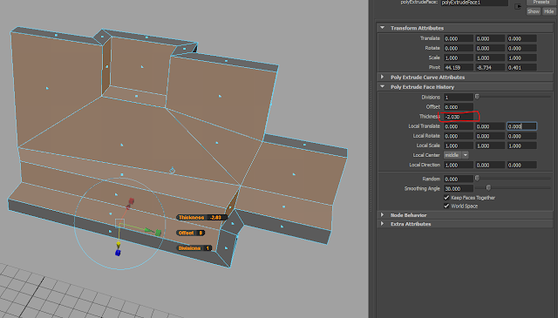Click the Scale X field
The height and width of the screenshot is (318, 558).
[459, 58]
